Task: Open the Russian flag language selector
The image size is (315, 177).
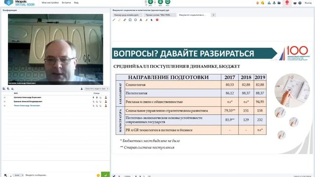Action: pyautogui.click(x=295, y=3)
